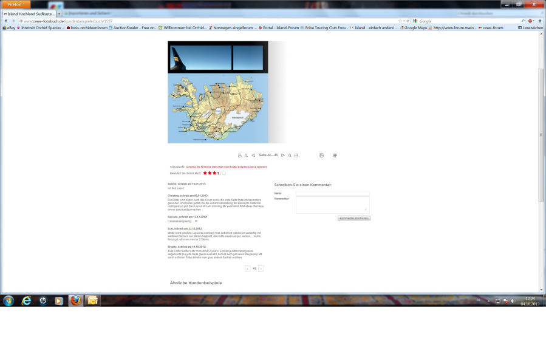
Task: Jump to the book's first page icon
Action: (239, 155)
